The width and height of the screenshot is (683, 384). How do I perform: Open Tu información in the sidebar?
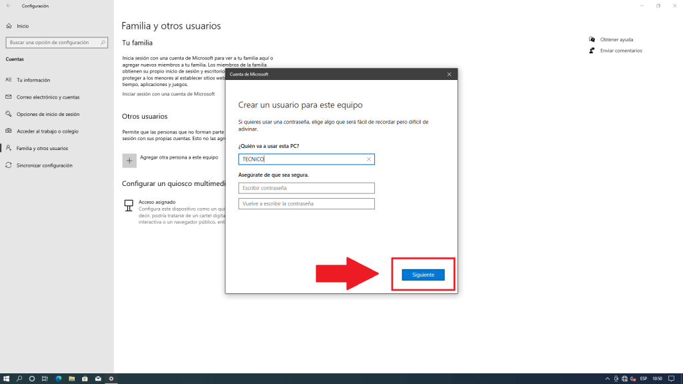(x=33, y=79)
